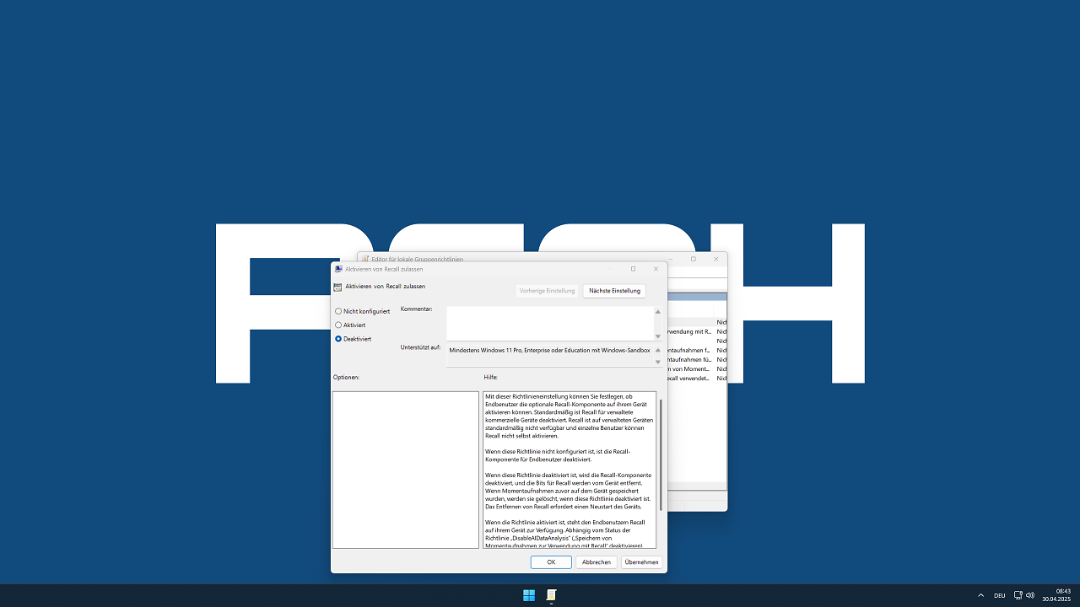Open the network status tray icon
The height and width of the screenshot is (607, 1080).
click(x=1018, y=595)
